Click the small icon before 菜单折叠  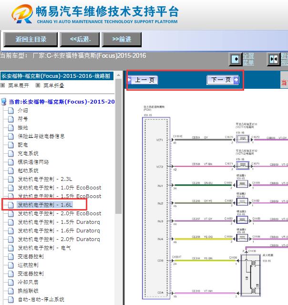point(38,85)
